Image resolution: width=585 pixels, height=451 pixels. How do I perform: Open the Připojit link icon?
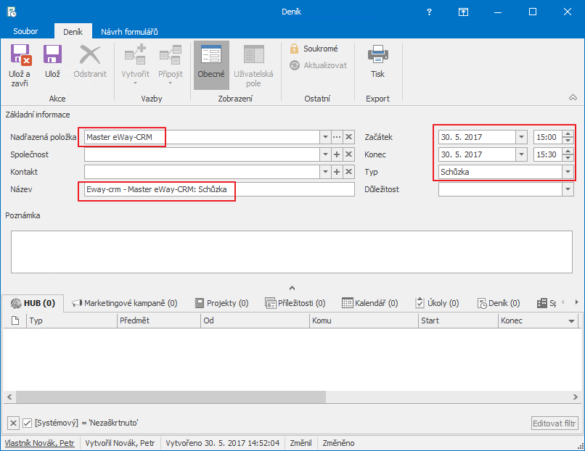(x=171, y=55)
